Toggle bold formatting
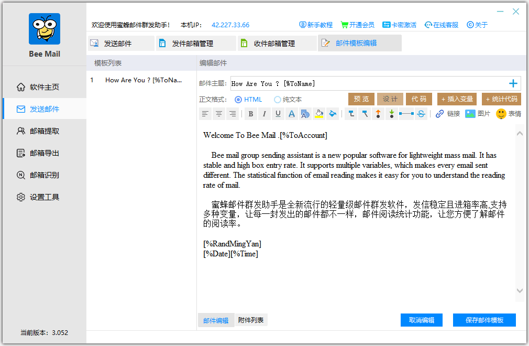The height and width of the screenshot is (346, 529). pyautogui.click(x=251, y=114)
